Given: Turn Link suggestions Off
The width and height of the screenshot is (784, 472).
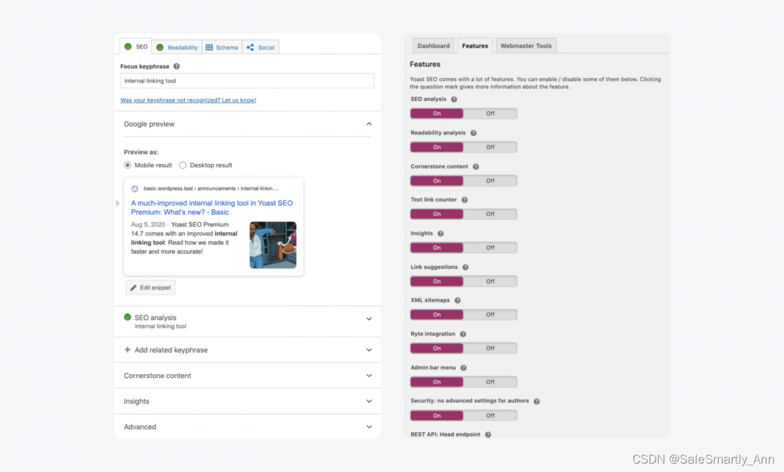Looking at the screenshot, I should [x=490, y=281].
